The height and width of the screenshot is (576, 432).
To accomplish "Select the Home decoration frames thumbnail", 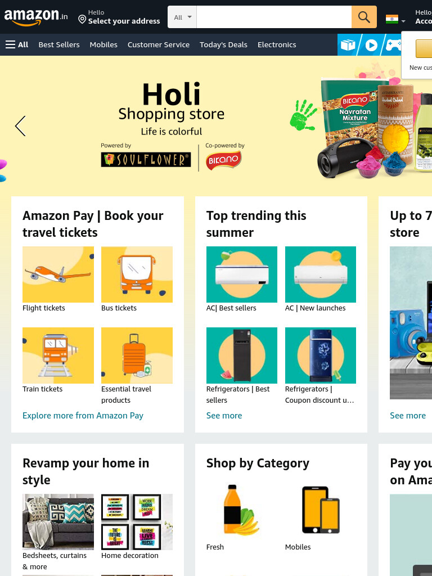I will pos(137,521).
